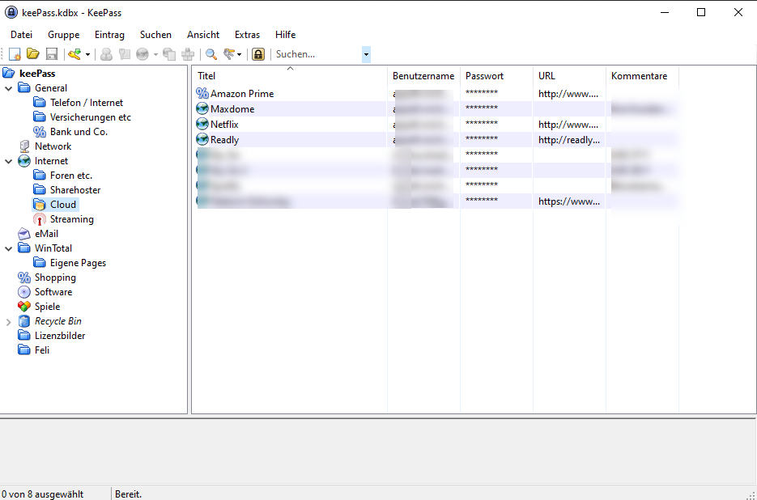Click the Copy URL toolbar icon
Image resolution: width=757 pixels, height=500 pixels.
(169, 54)
